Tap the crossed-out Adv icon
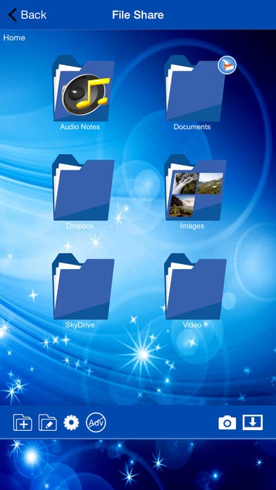Viewport: 276px width, 490px height. point(96,422)
